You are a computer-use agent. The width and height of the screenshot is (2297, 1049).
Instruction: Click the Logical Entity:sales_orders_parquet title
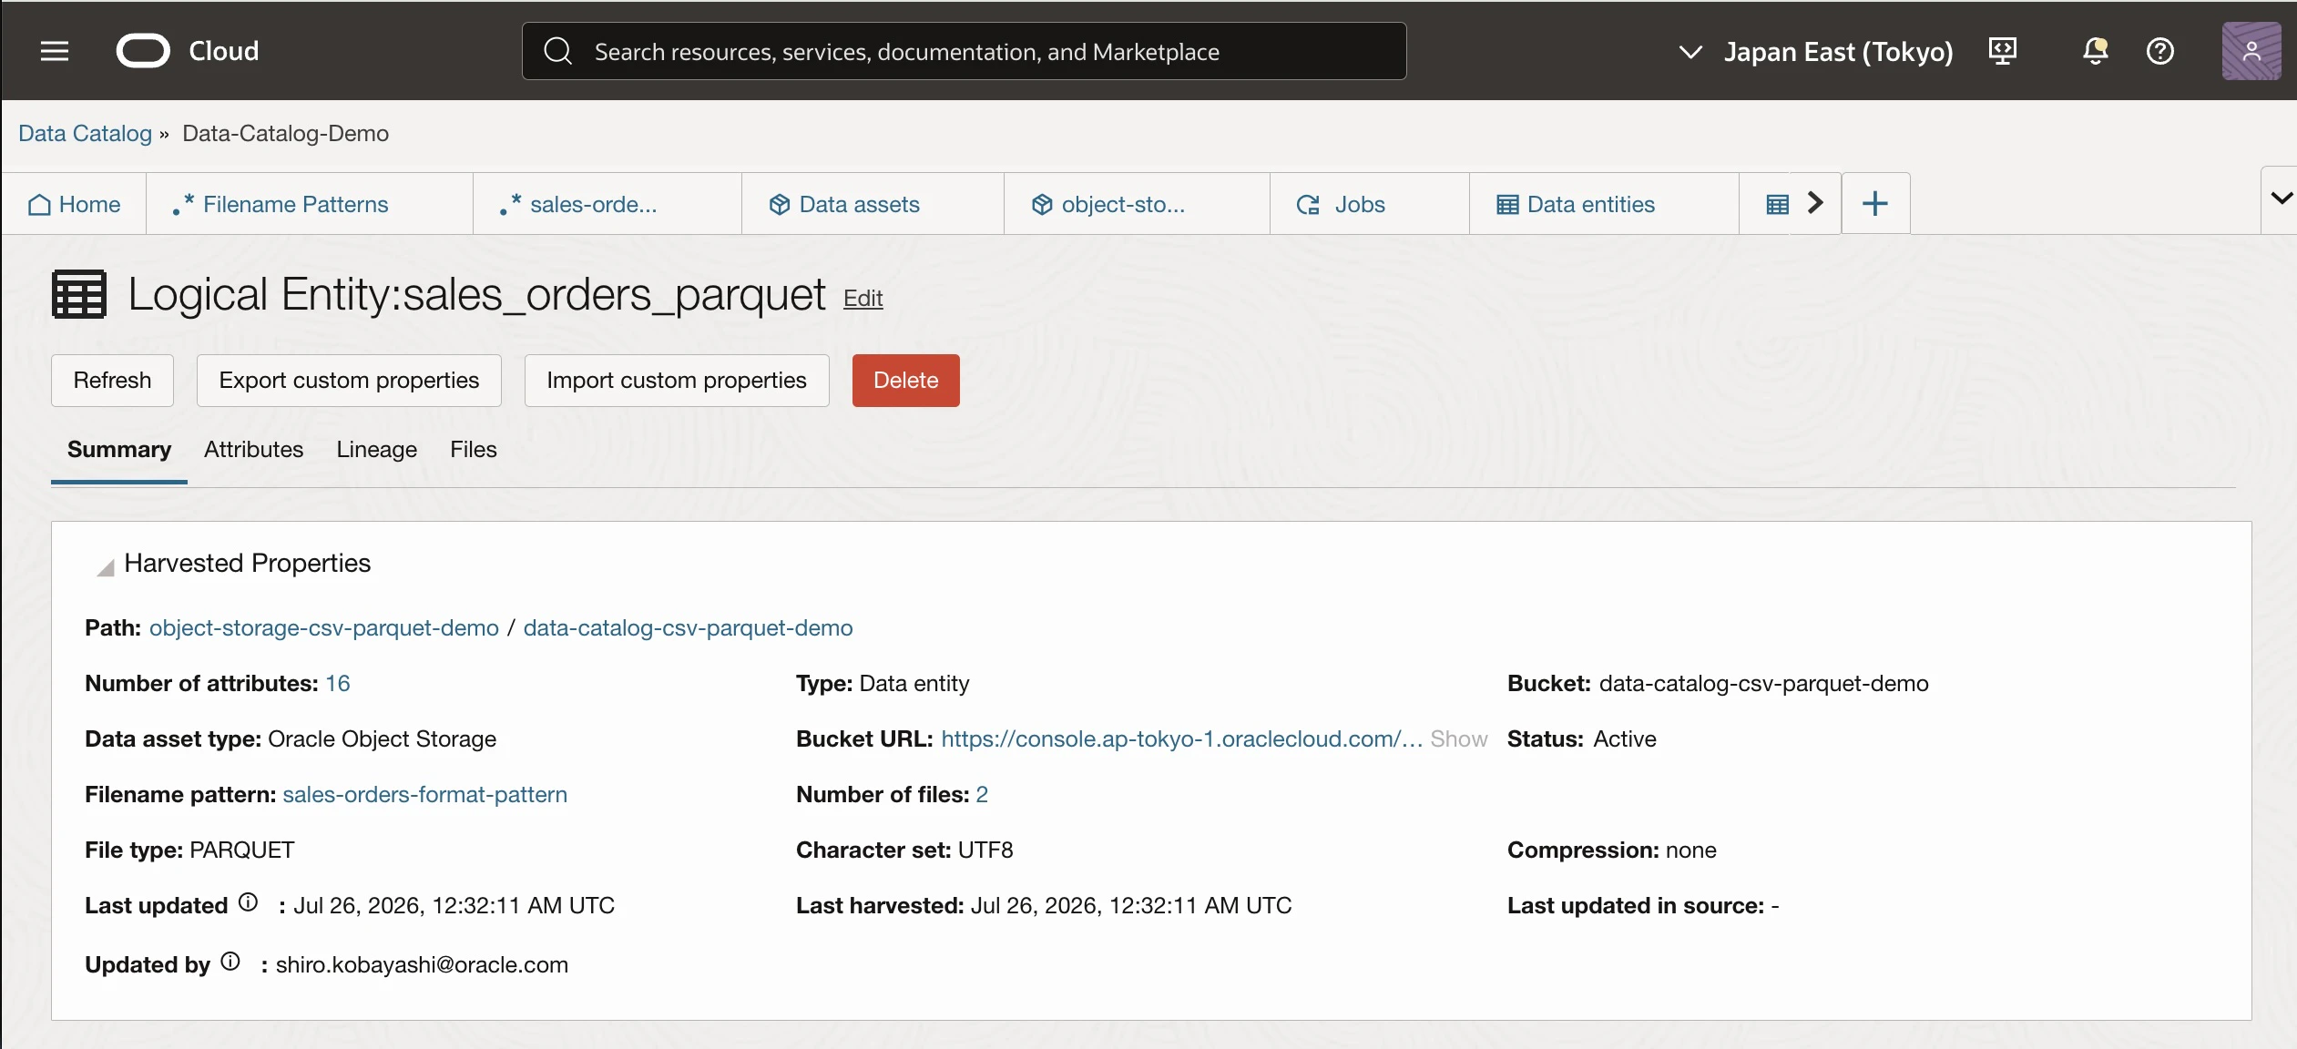tap(476, 294)
